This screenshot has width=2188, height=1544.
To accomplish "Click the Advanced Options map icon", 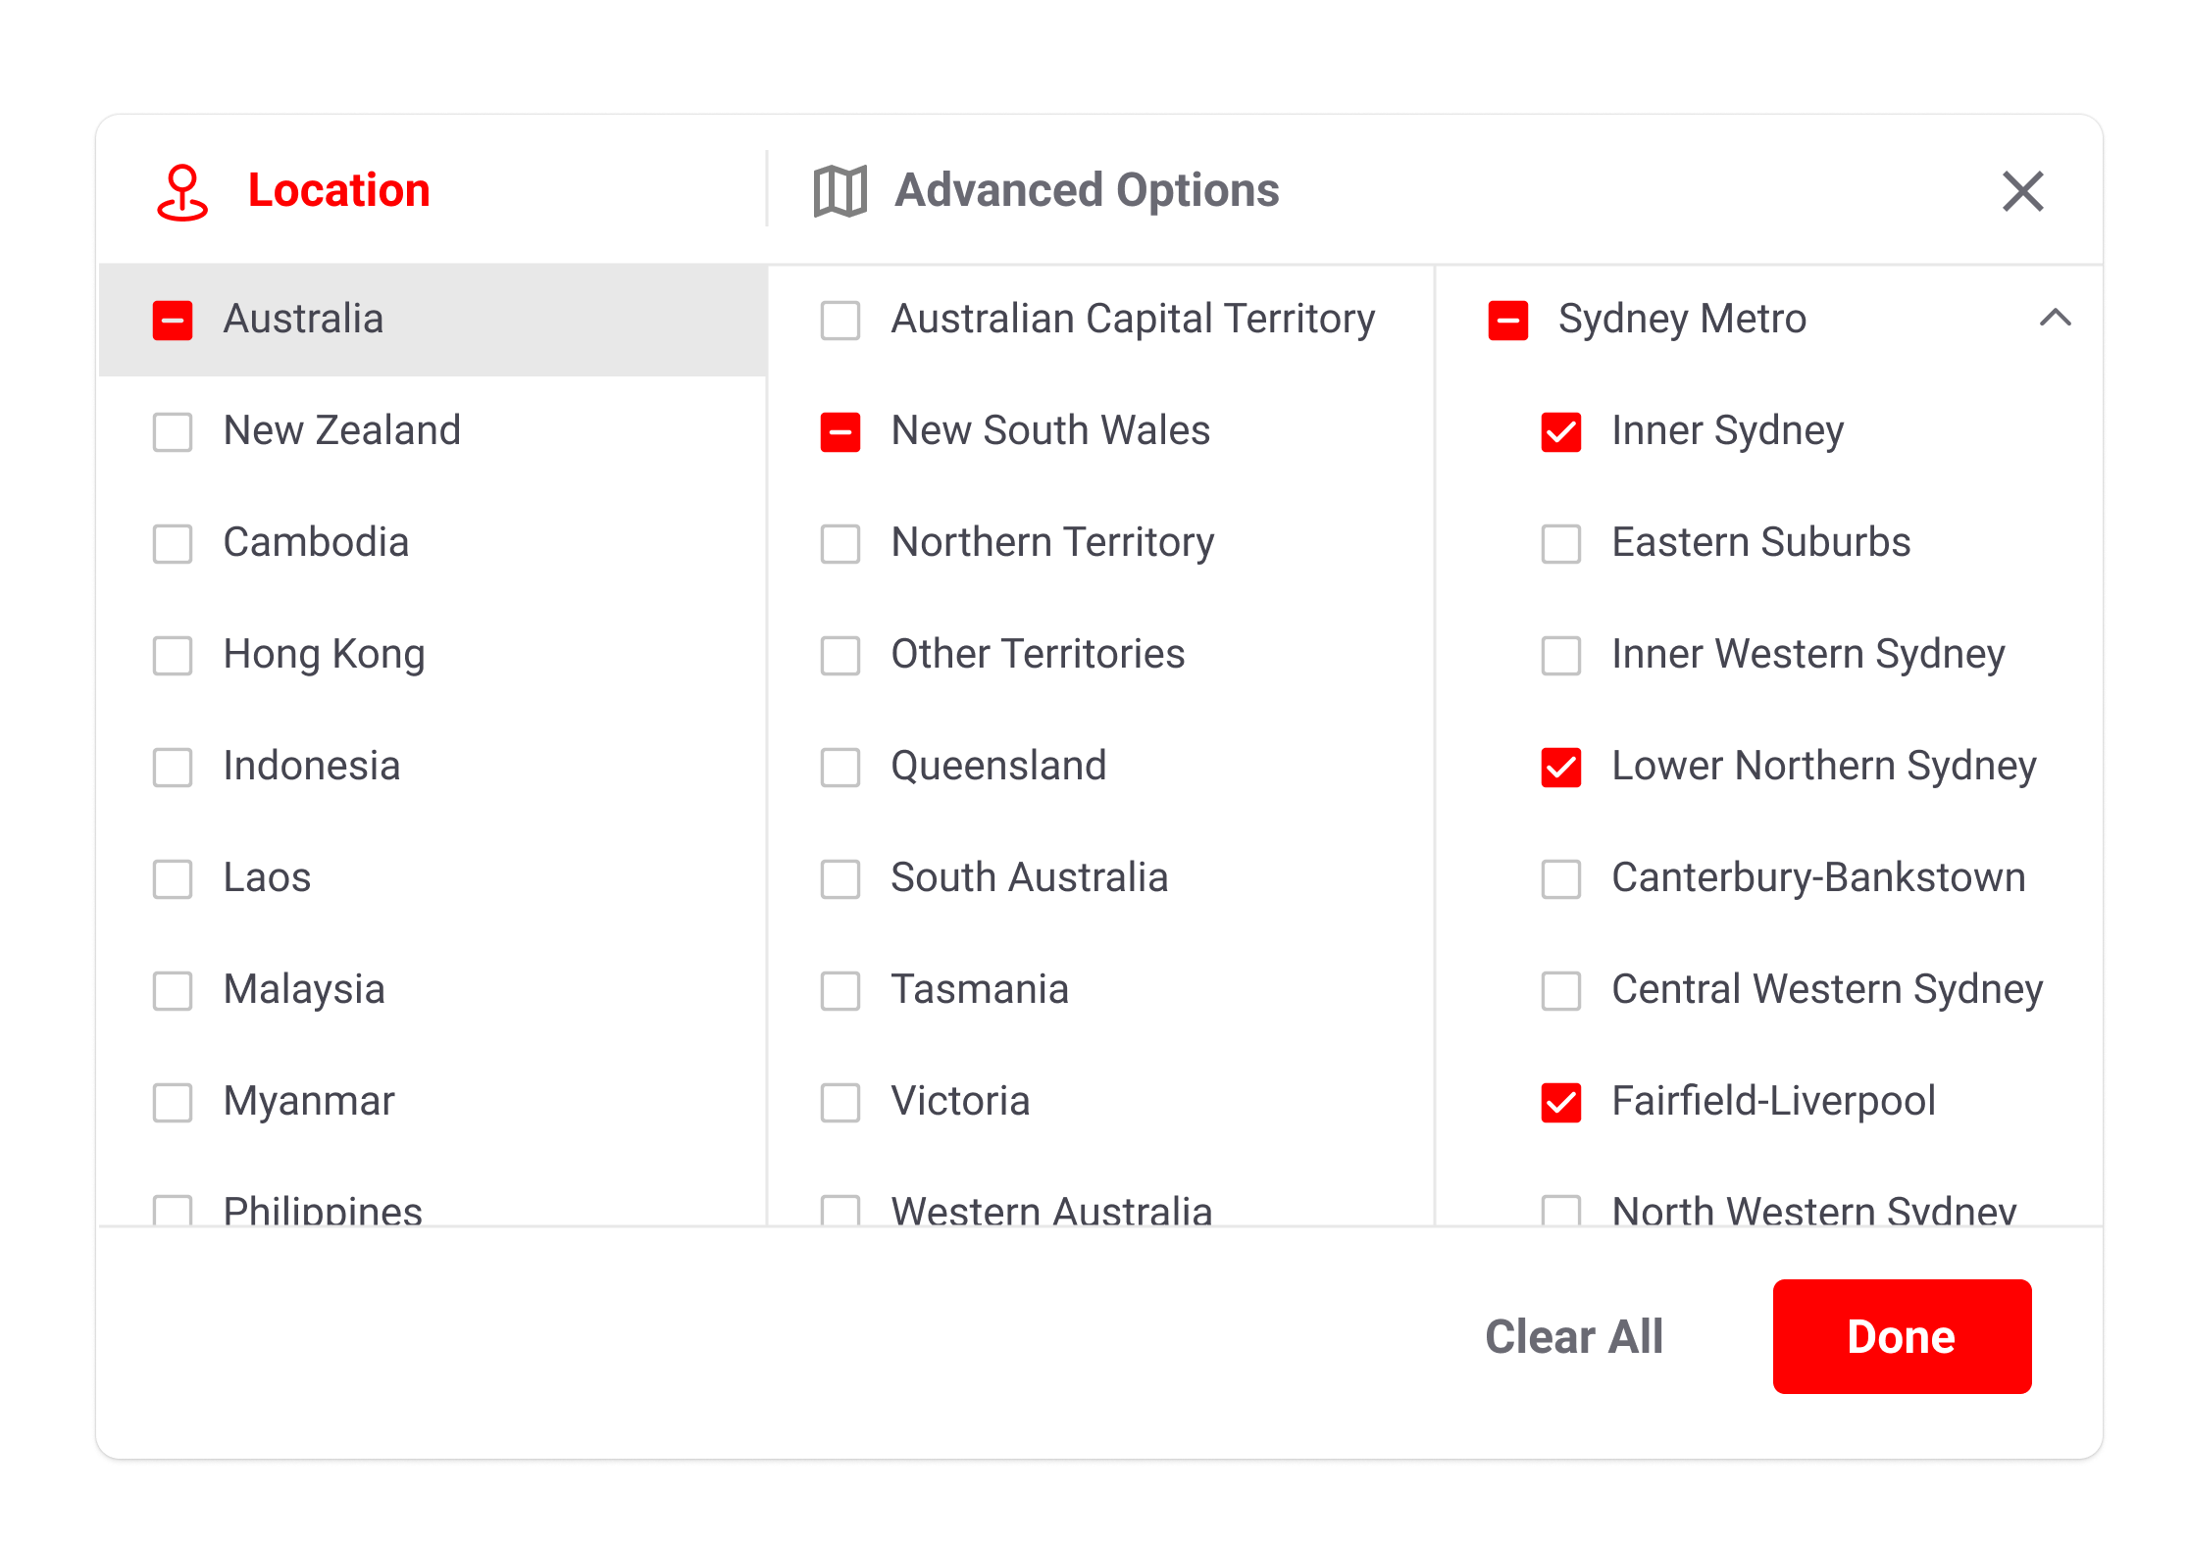I will (840, 191).
